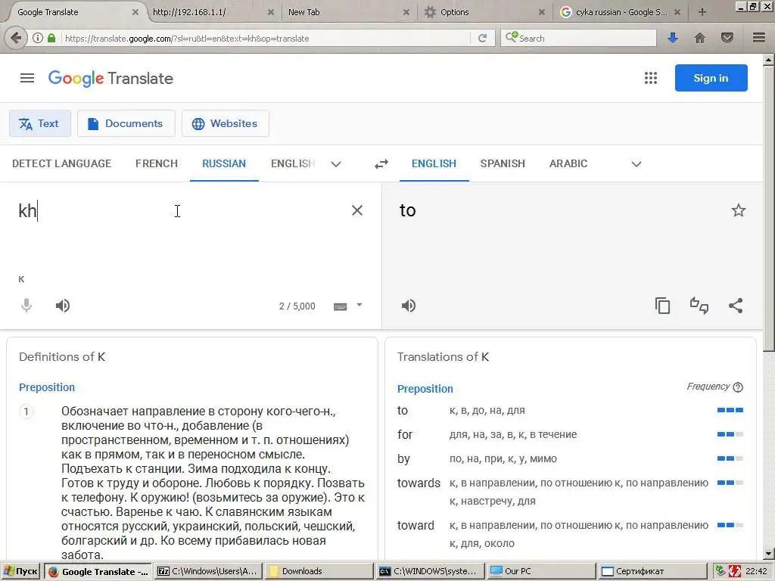Click the browser URL address field

click(x=267, y=38)
